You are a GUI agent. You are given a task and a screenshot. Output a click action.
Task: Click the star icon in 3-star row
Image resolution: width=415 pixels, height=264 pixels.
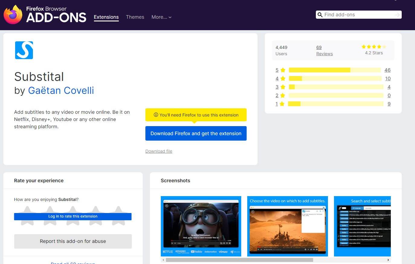pyautogui.click(x=283, y=87)
